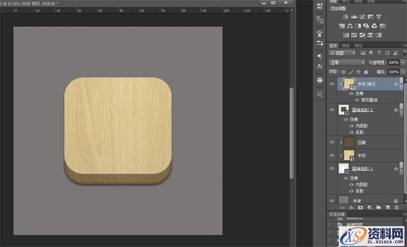Image resolution: width=407 pixels, height=247 pixels.
Task: Open the 3D panel cube icon
Action: [x=319, y=80]
